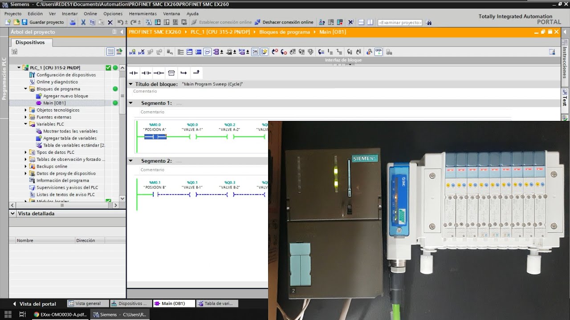This screenshot has height=320, width=570.
Task: Click Bloques de programa in breadcrumb
Action: tap(285, 32)
